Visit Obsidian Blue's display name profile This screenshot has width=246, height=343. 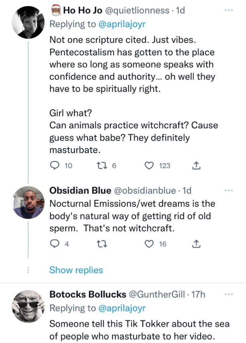pyautogui.click(x=80, y=191)
